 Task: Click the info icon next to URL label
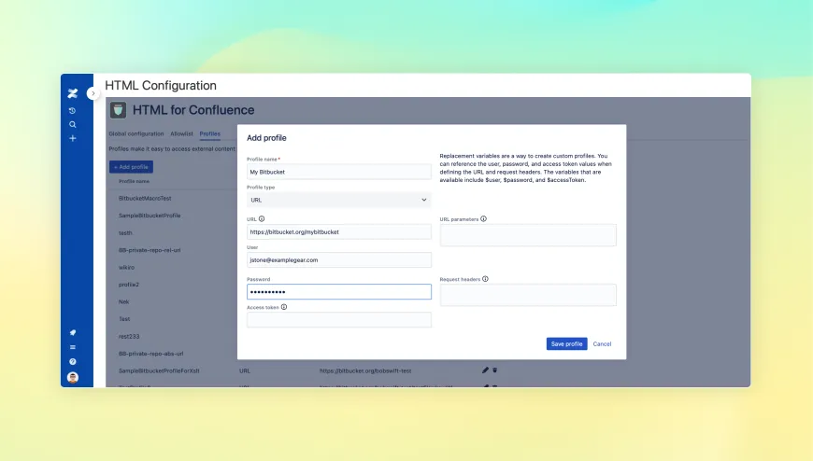[x=262, y=219]
